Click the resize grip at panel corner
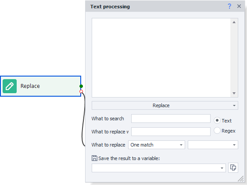247x185 pixels. [x=240, y=179]
